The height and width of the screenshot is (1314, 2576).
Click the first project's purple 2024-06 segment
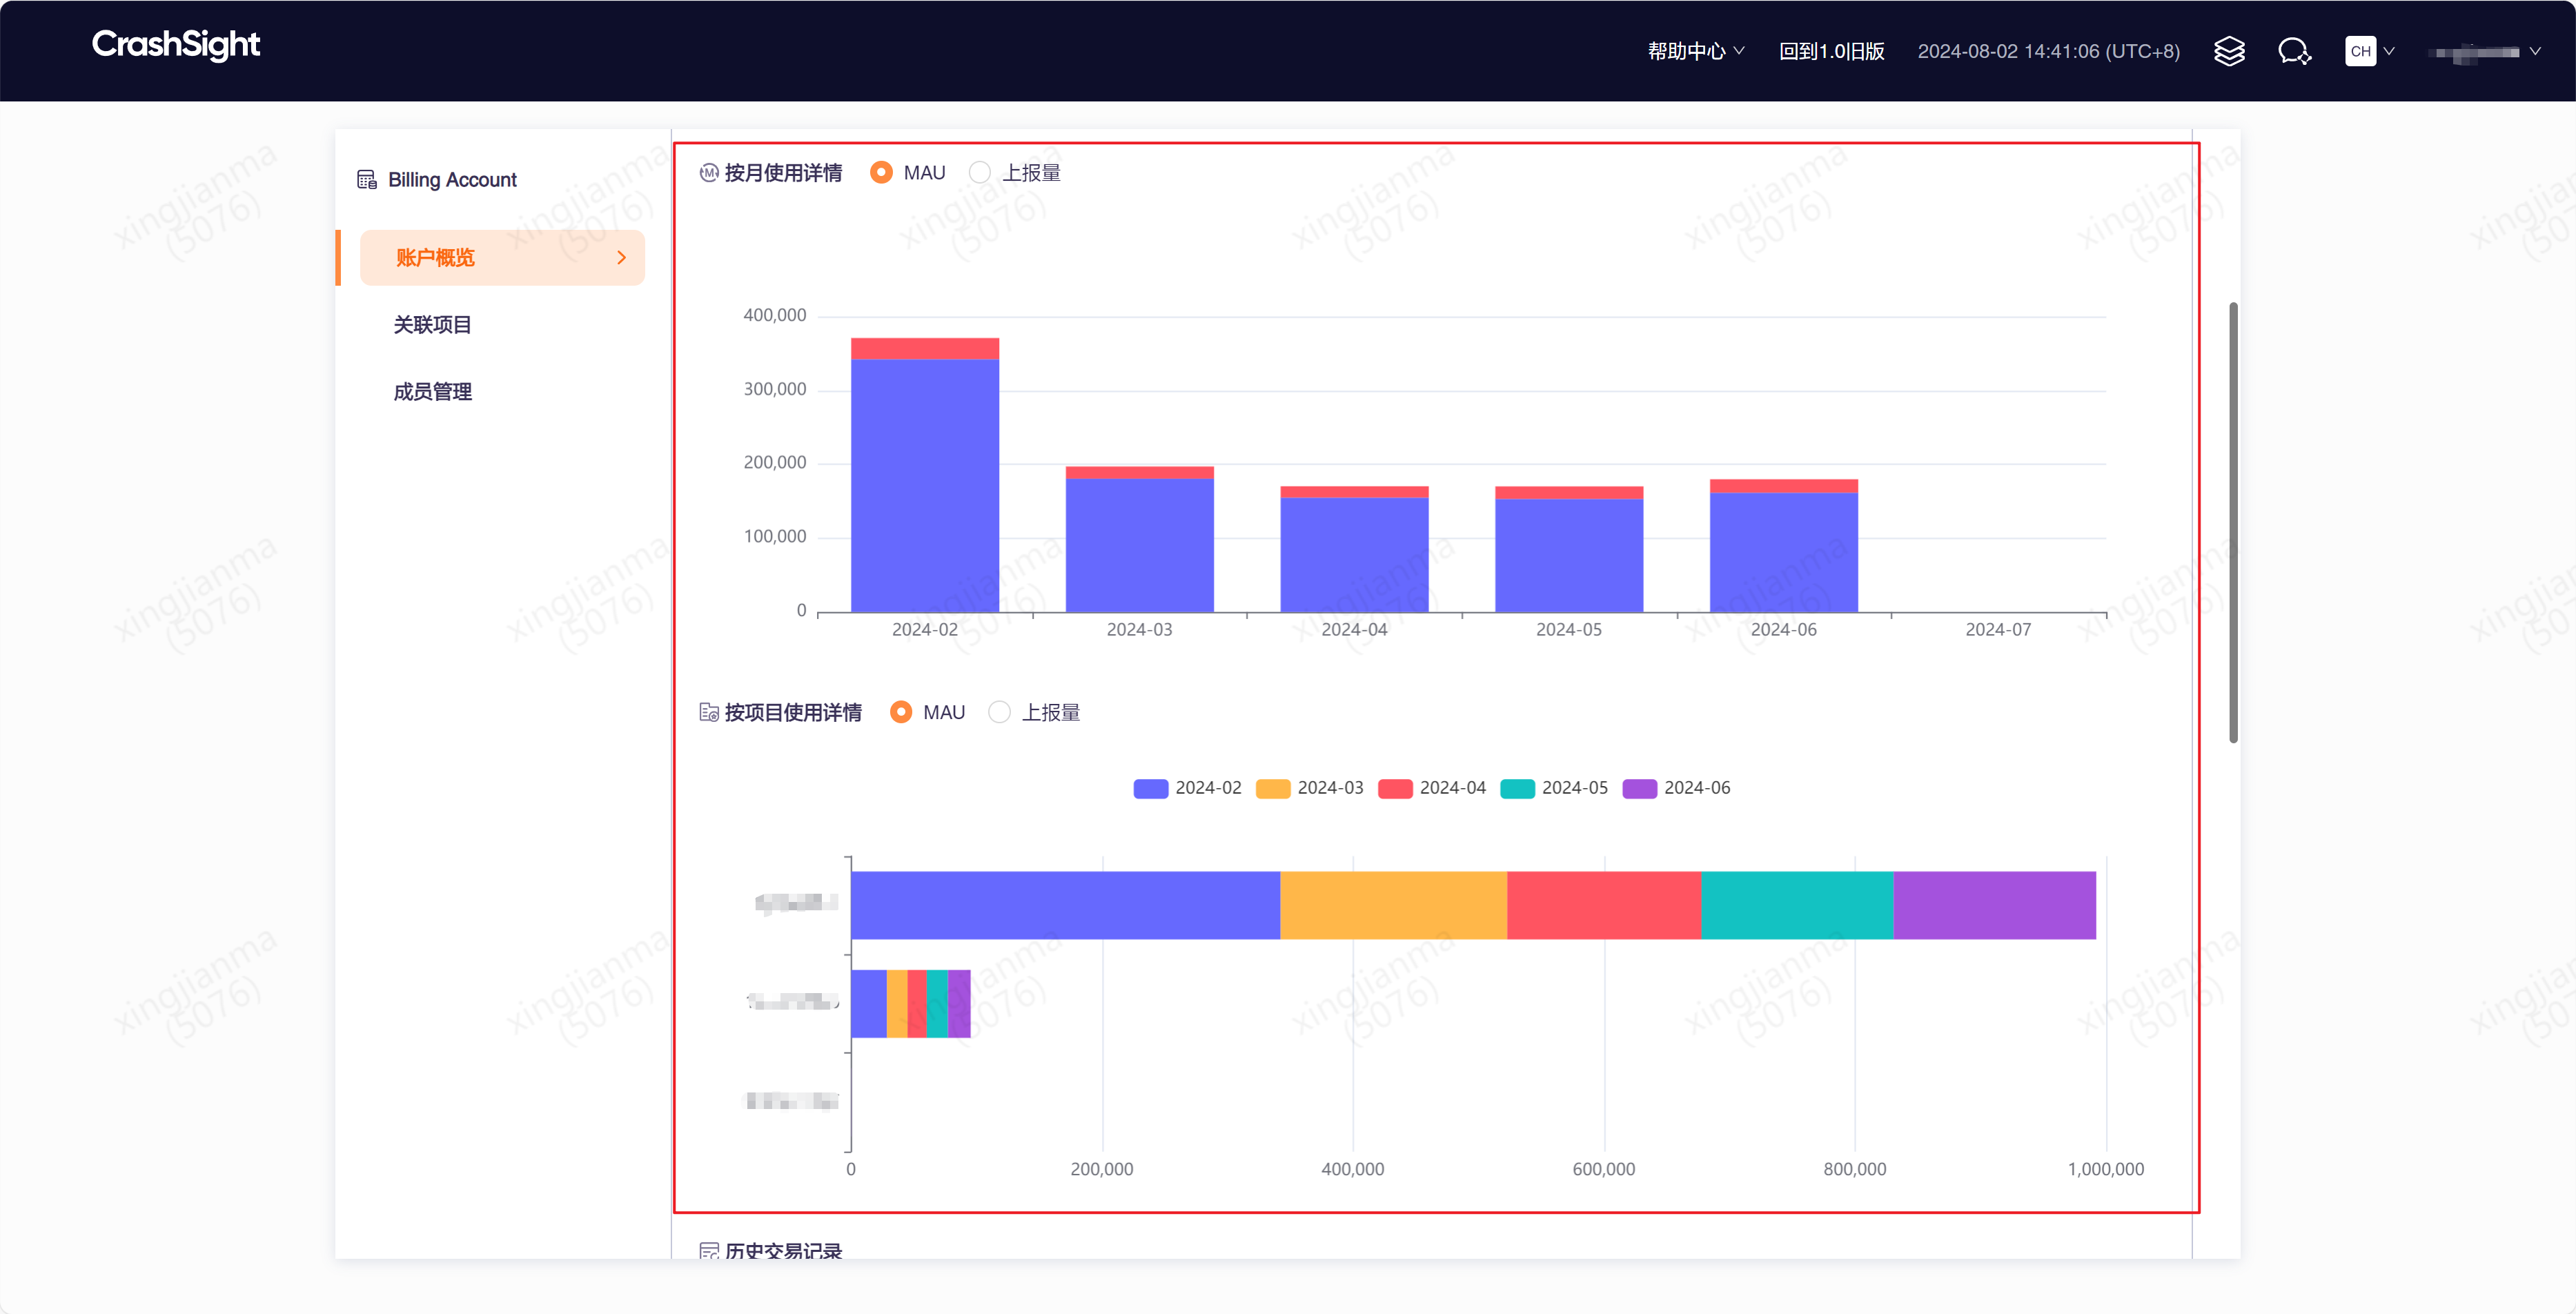tap(1995, 905)
